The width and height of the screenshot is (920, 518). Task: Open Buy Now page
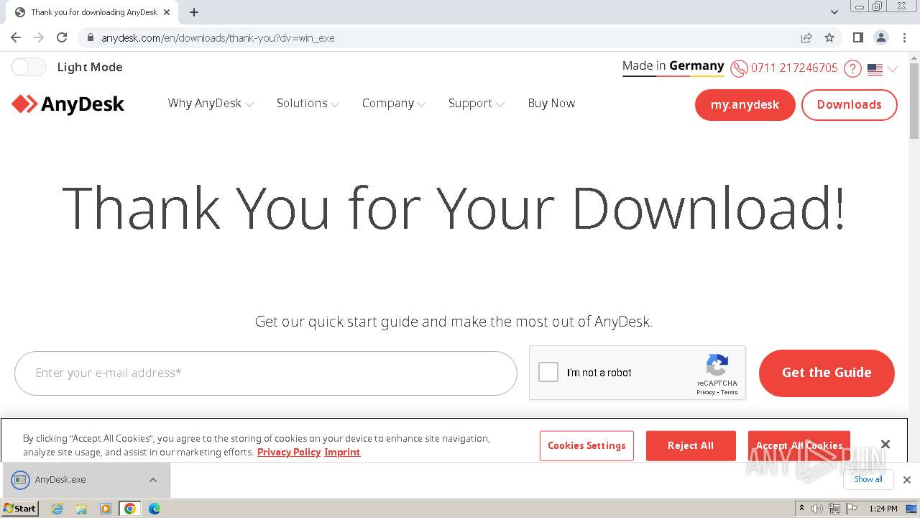click(551, 104)
